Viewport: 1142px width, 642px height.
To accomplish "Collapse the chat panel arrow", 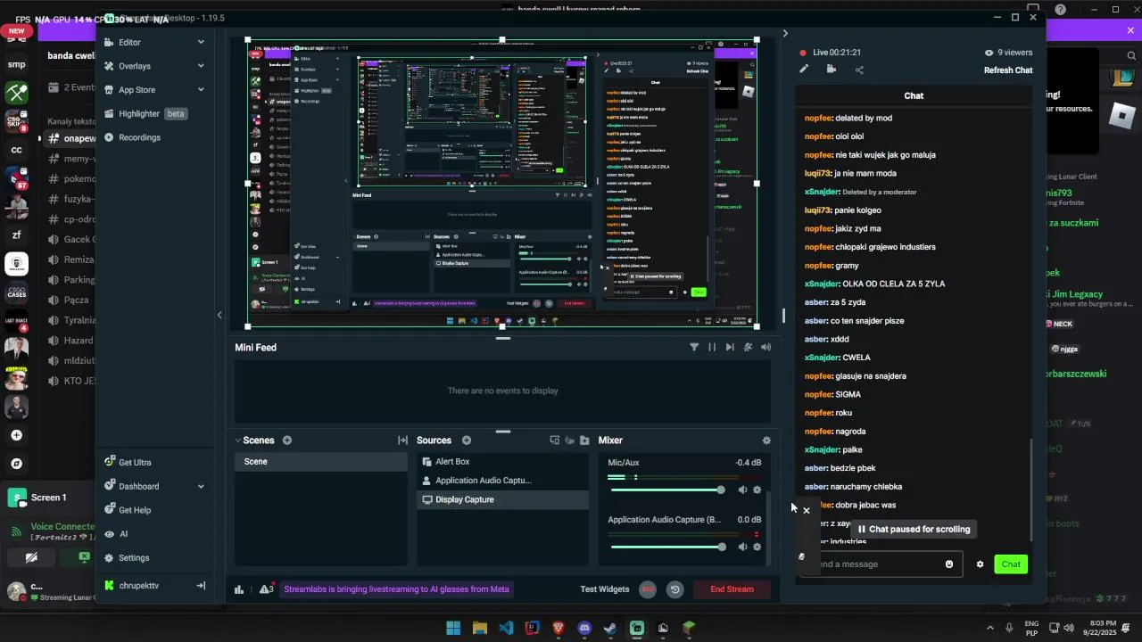I will pos(785,34).
